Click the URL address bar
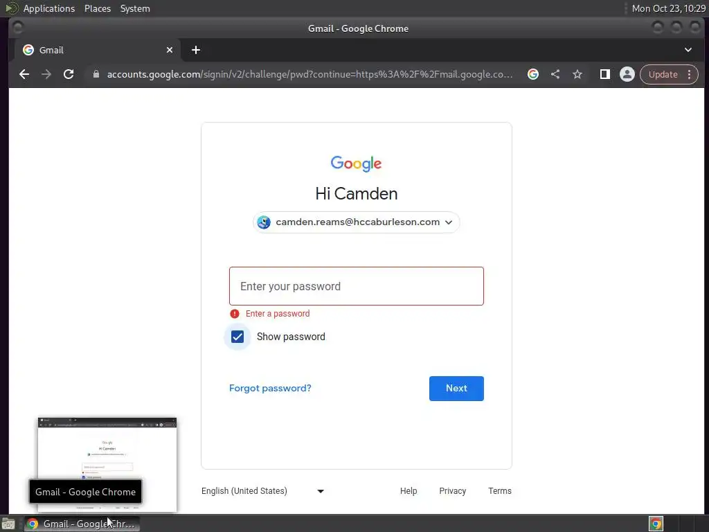 coord(309,74)
